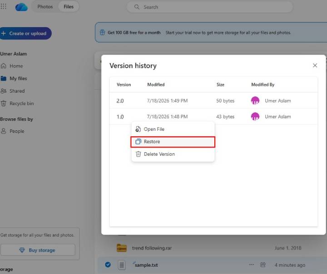Screen dimensions: 327x274
Task: Click the Version column header
Action: (124, 85)
